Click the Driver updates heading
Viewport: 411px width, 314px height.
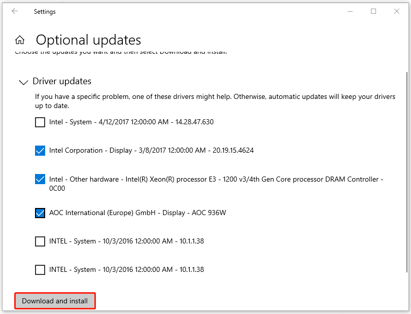point(62,81)
